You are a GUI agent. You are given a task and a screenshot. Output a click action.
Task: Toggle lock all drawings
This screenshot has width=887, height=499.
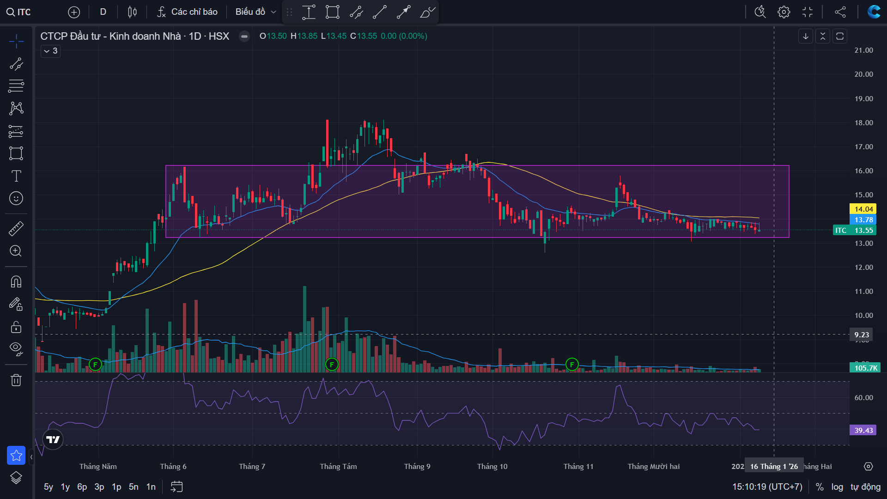16,327
